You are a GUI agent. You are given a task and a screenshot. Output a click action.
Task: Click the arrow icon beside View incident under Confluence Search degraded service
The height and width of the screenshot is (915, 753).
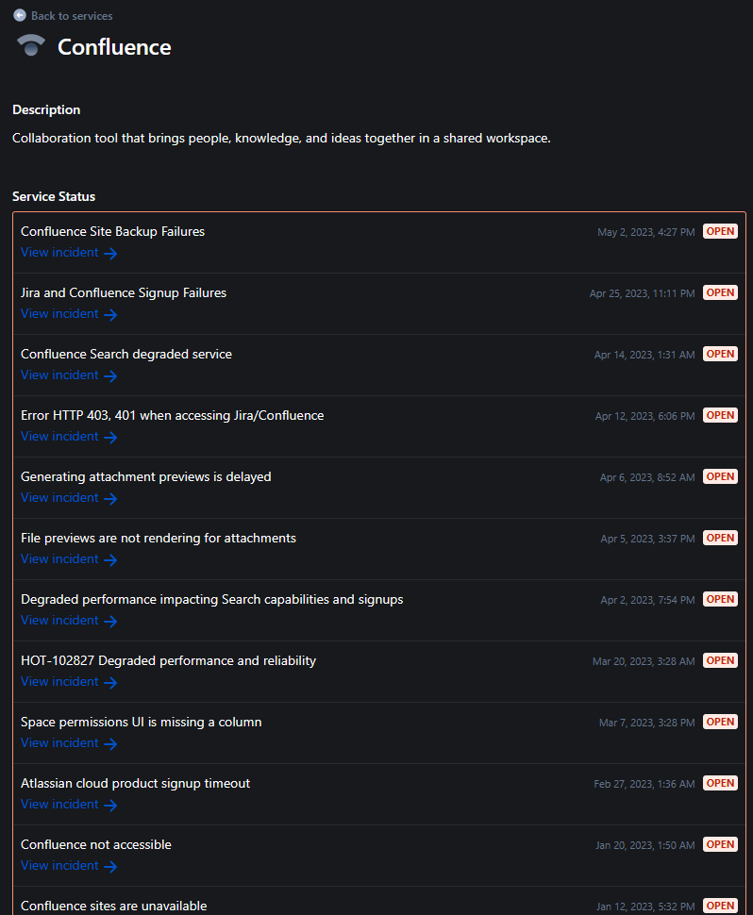(109, 375)
